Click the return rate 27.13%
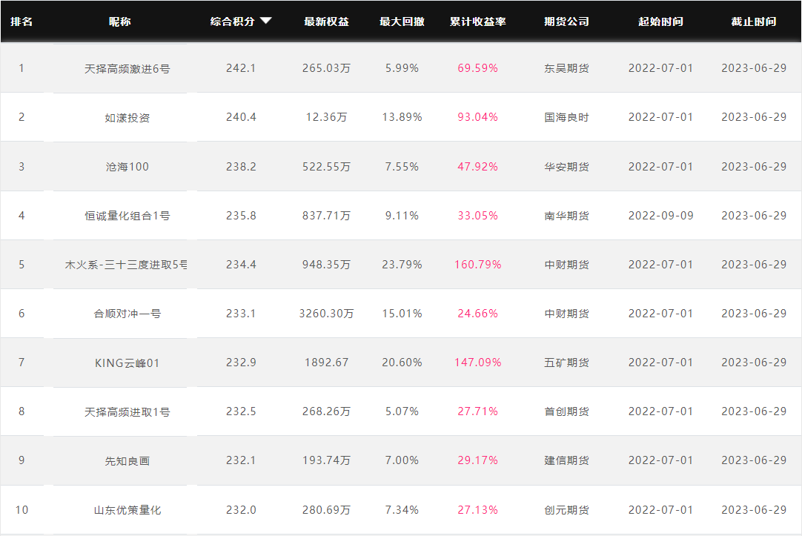 tap(478, 510)
